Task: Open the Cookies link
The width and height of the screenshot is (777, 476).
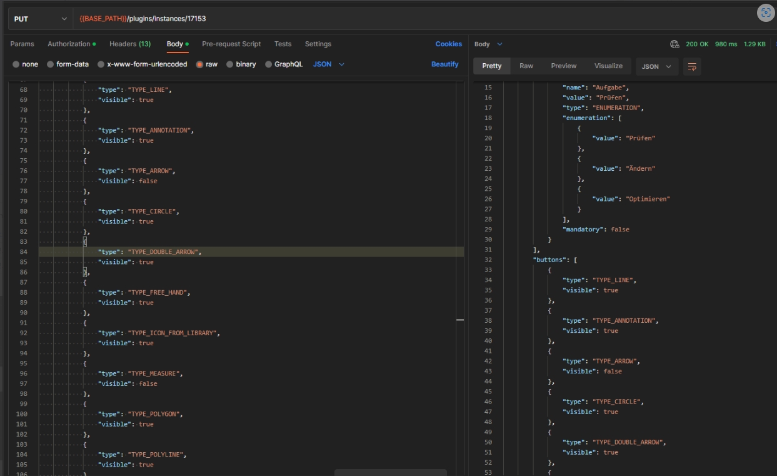Action: coord(448,44)
